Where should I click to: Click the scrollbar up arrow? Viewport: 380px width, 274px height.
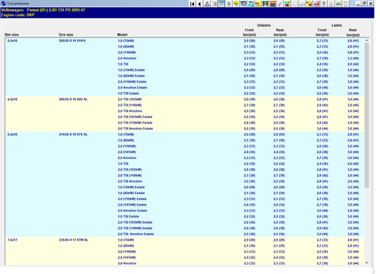366,40
